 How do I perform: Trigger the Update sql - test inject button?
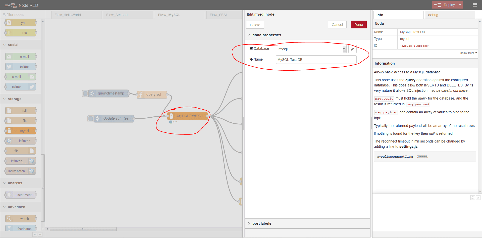[x=91, y=118]
